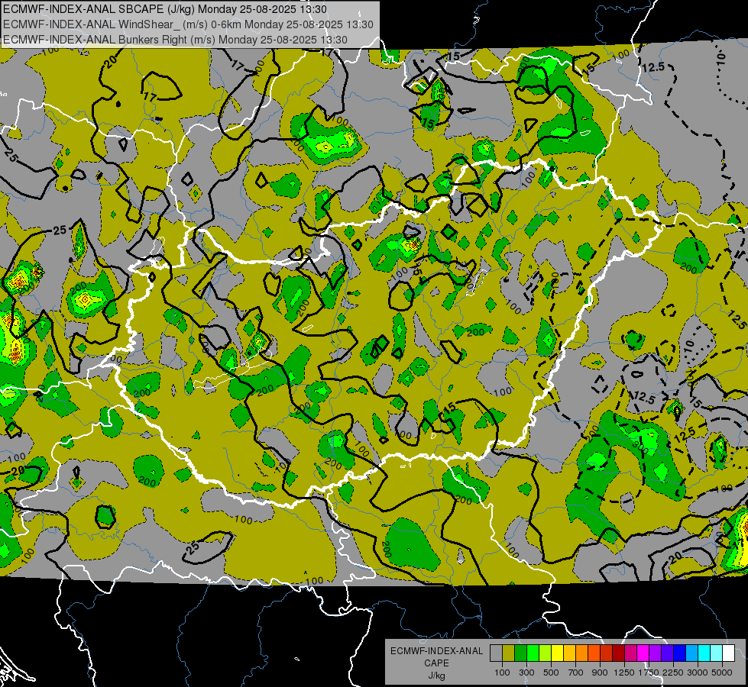The height and width of the screenshot is (687, 748).
Task: Click the legend label '5000'
Action: click(x=722, y=672)
